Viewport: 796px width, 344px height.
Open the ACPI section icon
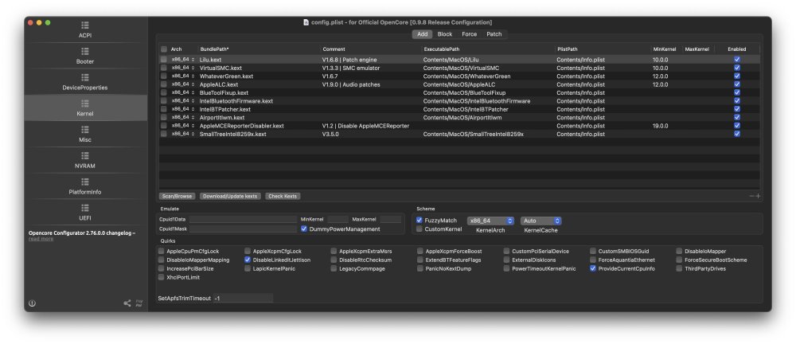[x=85, y=25]
